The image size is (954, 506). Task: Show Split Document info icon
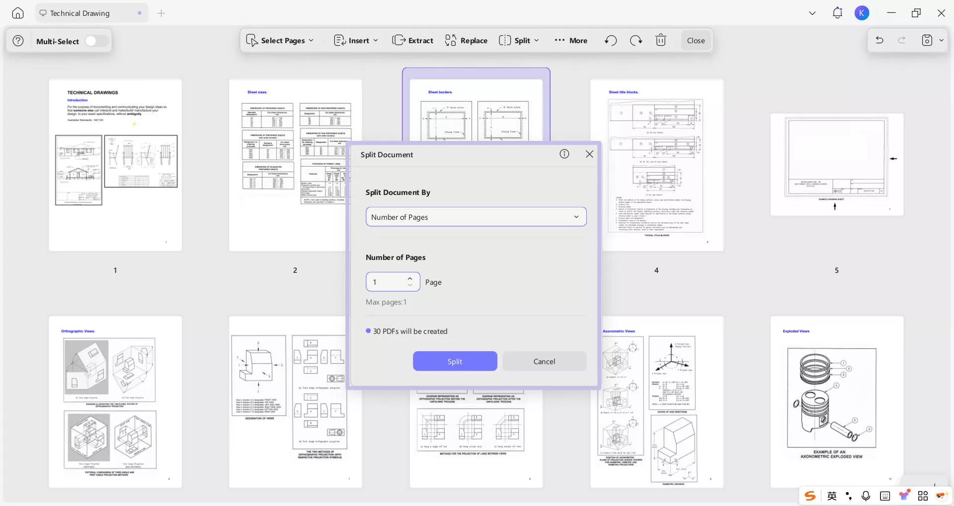pos(564,154)
